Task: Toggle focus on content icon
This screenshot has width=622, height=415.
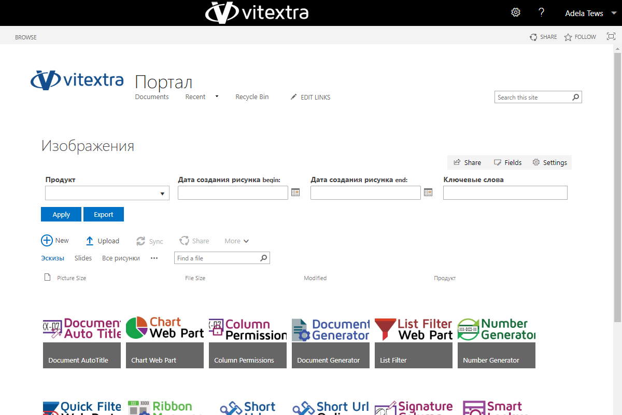Action: (611, 36)
